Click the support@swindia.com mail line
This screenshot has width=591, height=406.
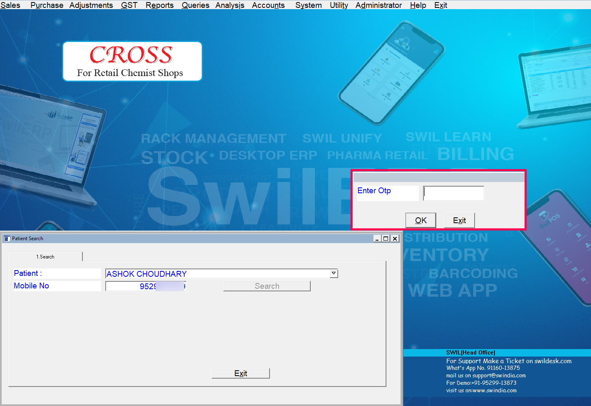pos(486,376)
